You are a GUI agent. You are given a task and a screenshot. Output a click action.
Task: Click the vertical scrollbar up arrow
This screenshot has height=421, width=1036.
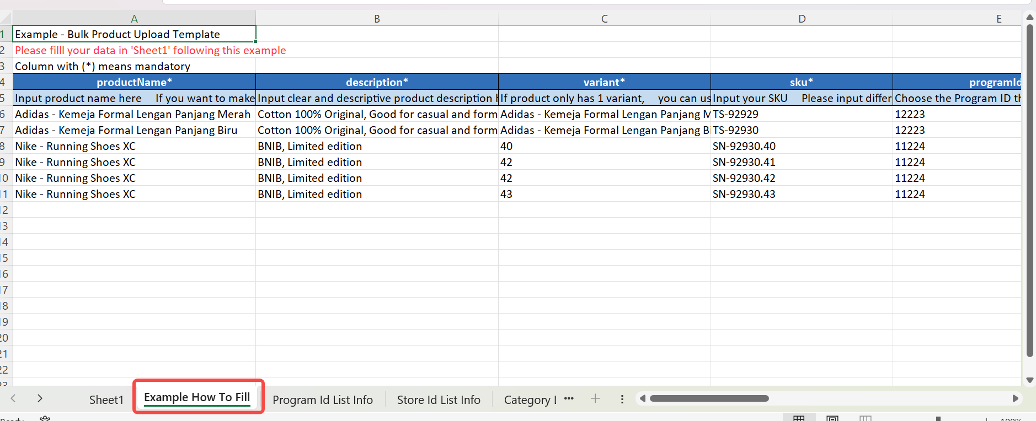pos(1029,18)
